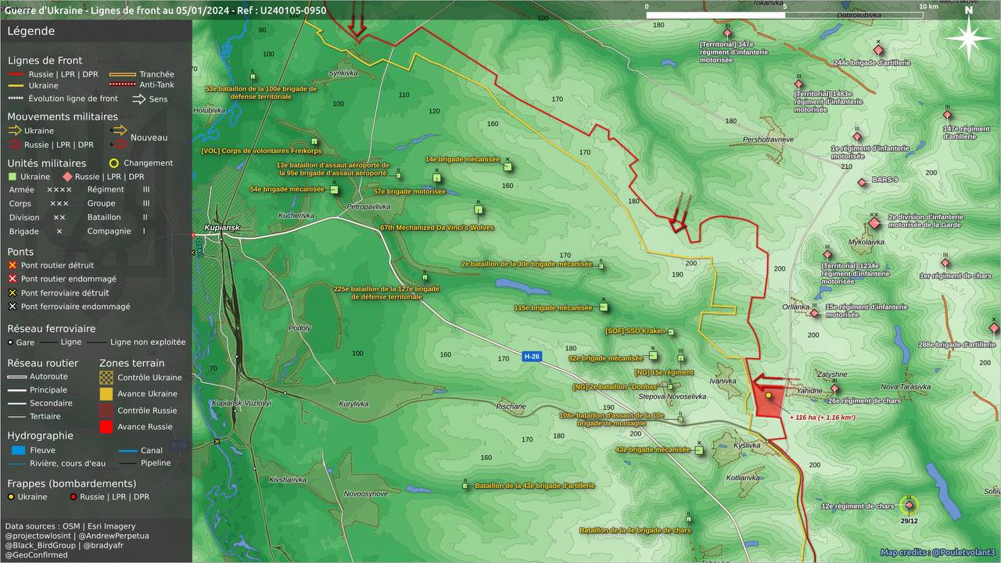Screen dimensions: 1001x563
Task: Click the large red arrow near Yahidne
Action: pyautogui.click(x=774, y=382)
